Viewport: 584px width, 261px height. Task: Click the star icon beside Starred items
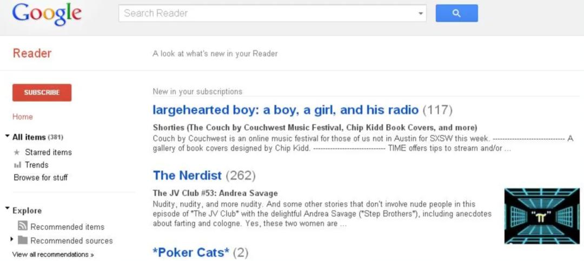point(17,152)
